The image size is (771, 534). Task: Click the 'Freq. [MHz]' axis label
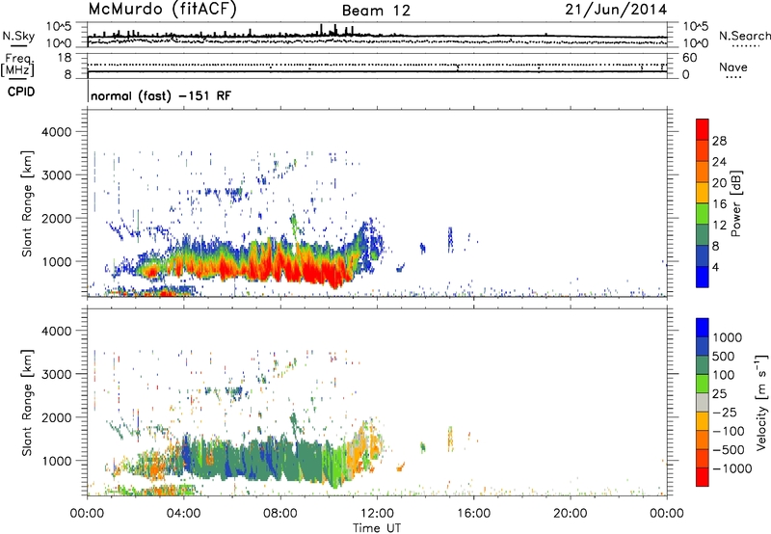[x=17, y=65]
